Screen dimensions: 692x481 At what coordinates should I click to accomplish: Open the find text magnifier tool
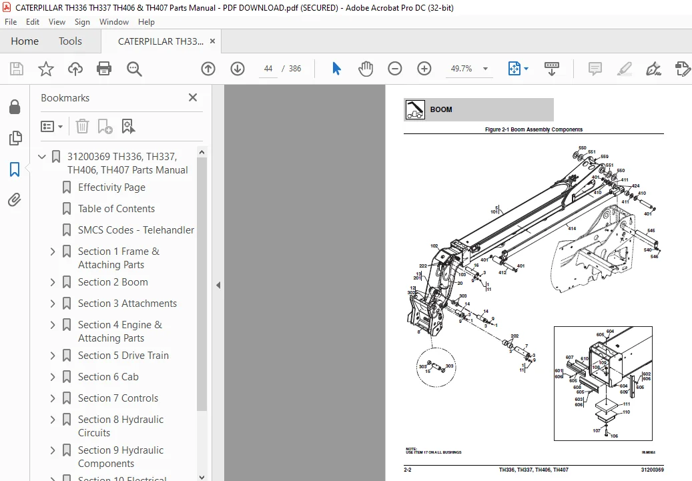point(134,69)
